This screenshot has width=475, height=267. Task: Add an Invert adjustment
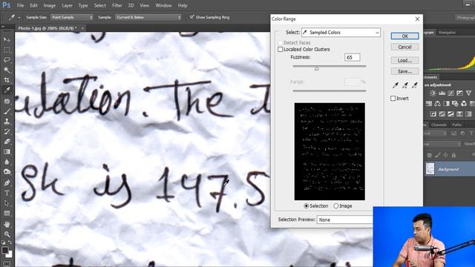[x=433, y=113]
